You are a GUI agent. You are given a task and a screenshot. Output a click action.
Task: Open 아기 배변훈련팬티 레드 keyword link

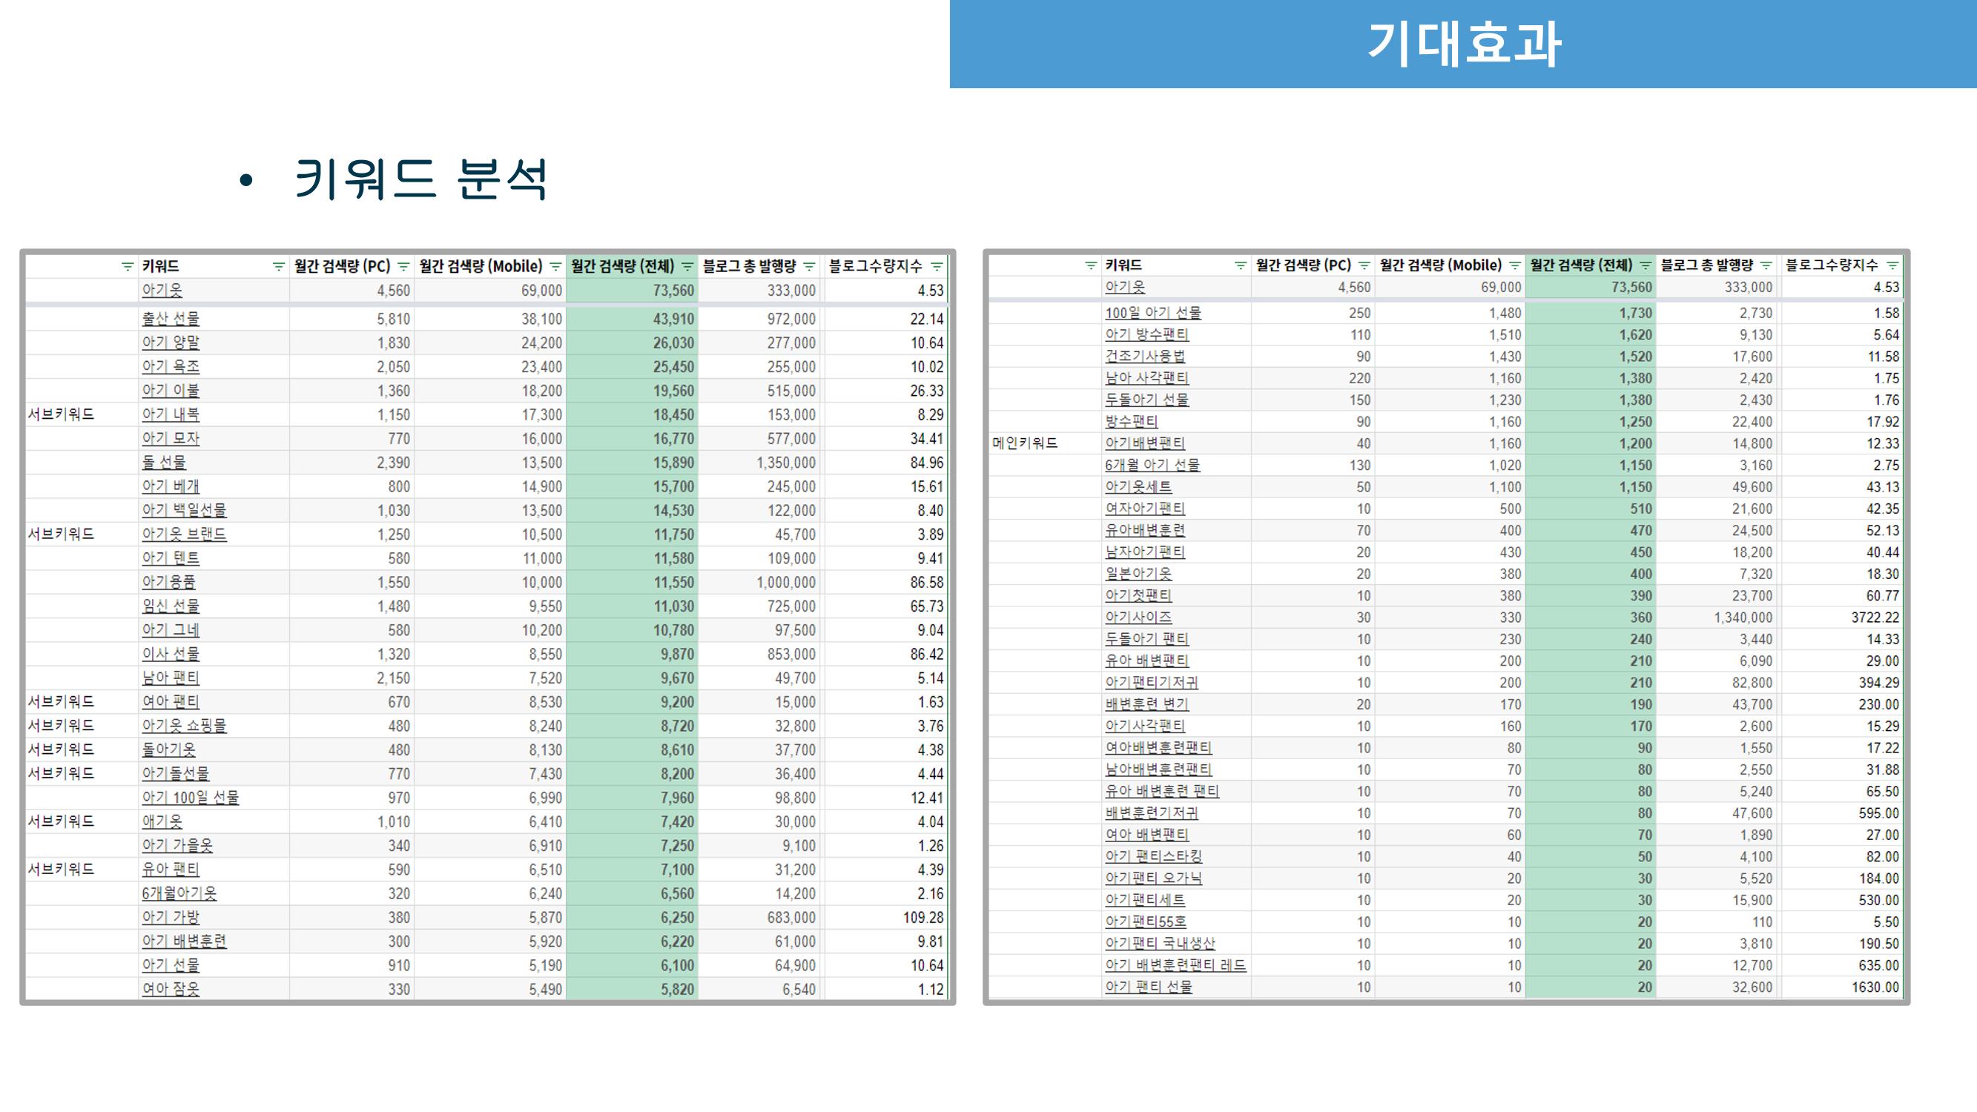coord(1176,965)
